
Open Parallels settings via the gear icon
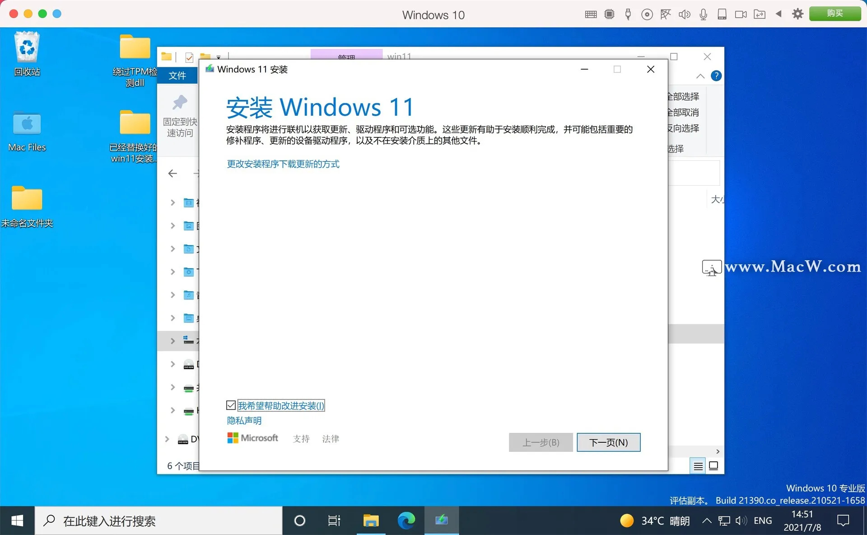coord(797,14)
